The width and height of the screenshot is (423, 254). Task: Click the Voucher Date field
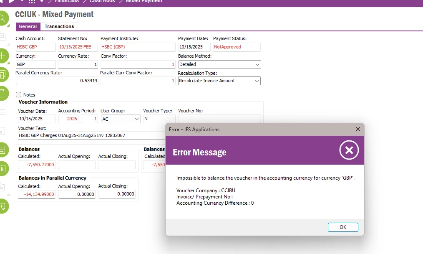tap(37, 119)
